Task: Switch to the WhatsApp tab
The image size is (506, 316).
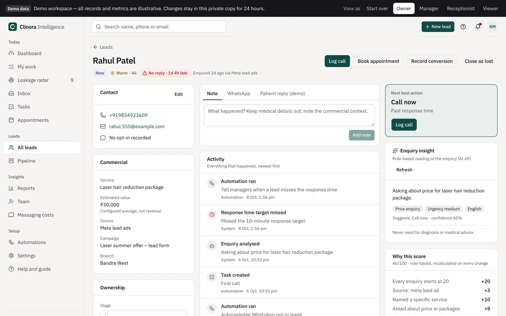Action: click(x=239, y=94)
